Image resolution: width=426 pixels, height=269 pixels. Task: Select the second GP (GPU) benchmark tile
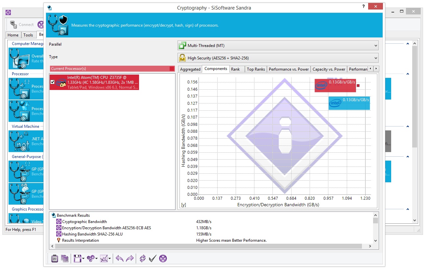click(x=26, y=194)
